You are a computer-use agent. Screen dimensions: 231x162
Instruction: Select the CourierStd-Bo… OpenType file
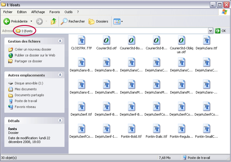coord(132,43)
